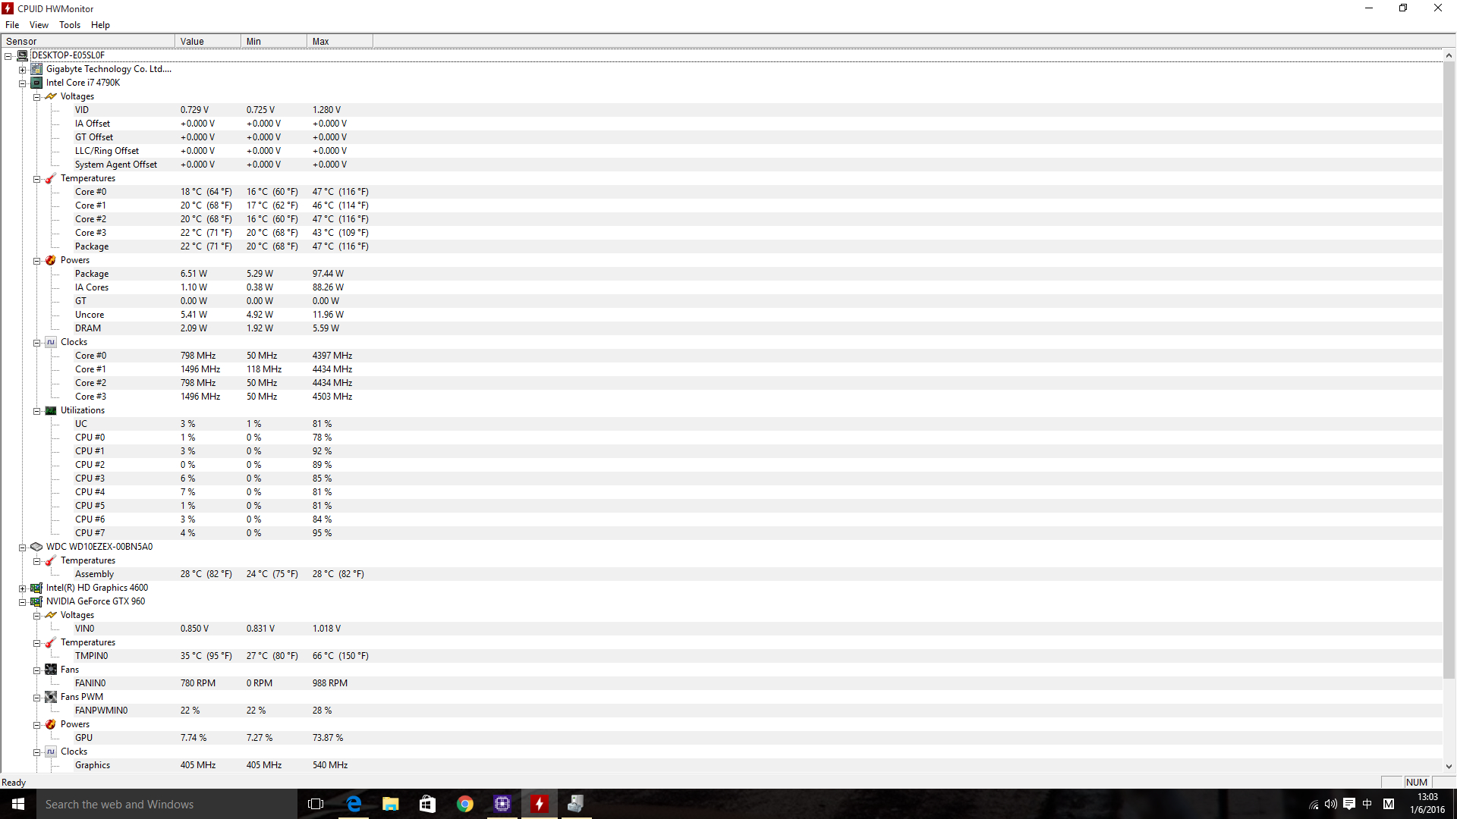Open the View menu

(39, 25)
